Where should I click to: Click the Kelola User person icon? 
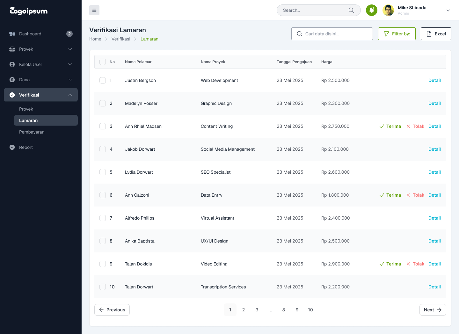click(12, 64)
